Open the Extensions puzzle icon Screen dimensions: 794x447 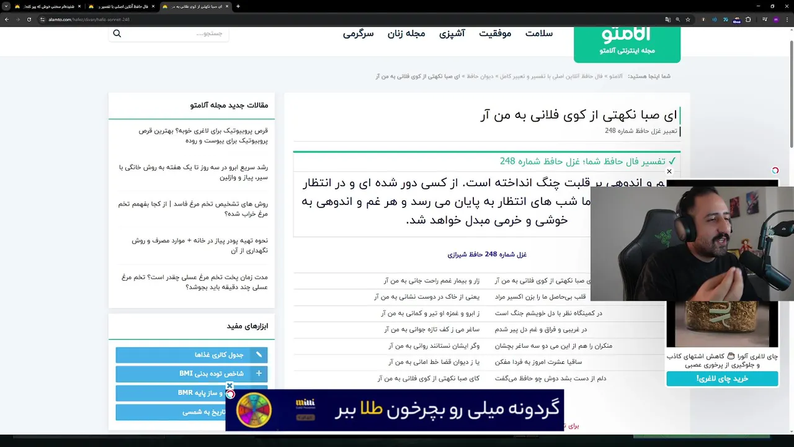(748, 19)
